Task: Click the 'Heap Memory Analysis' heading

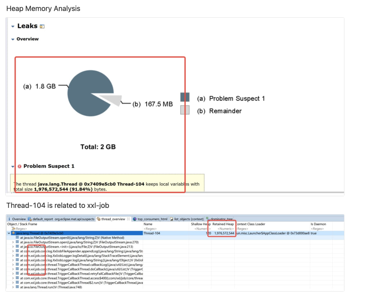Action: tap(43, 9)
